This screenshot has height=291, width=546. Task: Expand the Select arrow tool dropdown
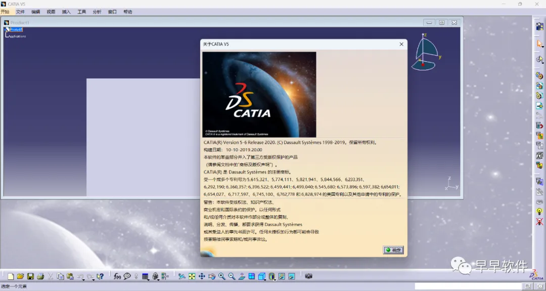[x=542, y=47]
